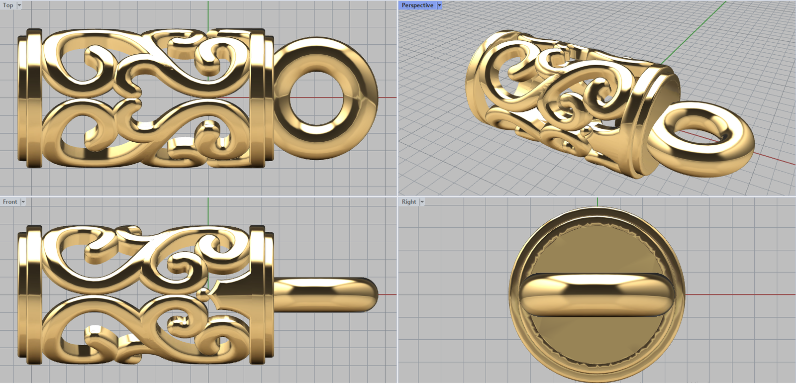The image size is (796, 384).
Task: Activate the Front viewport title label
Action: [x=10, y=202]
